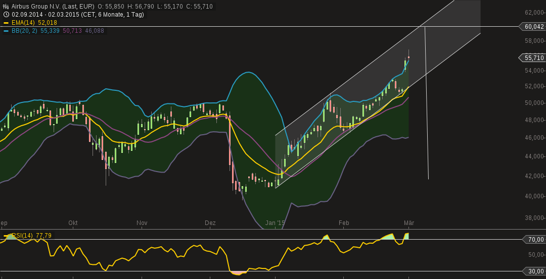The image size is (546, 279).
Task: Click the 55,710 current price tag
Action: pos(534,58)
